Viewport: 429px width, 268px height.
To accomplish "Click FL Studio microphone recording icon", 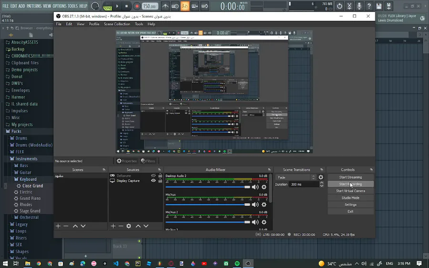I will (359, 6).
